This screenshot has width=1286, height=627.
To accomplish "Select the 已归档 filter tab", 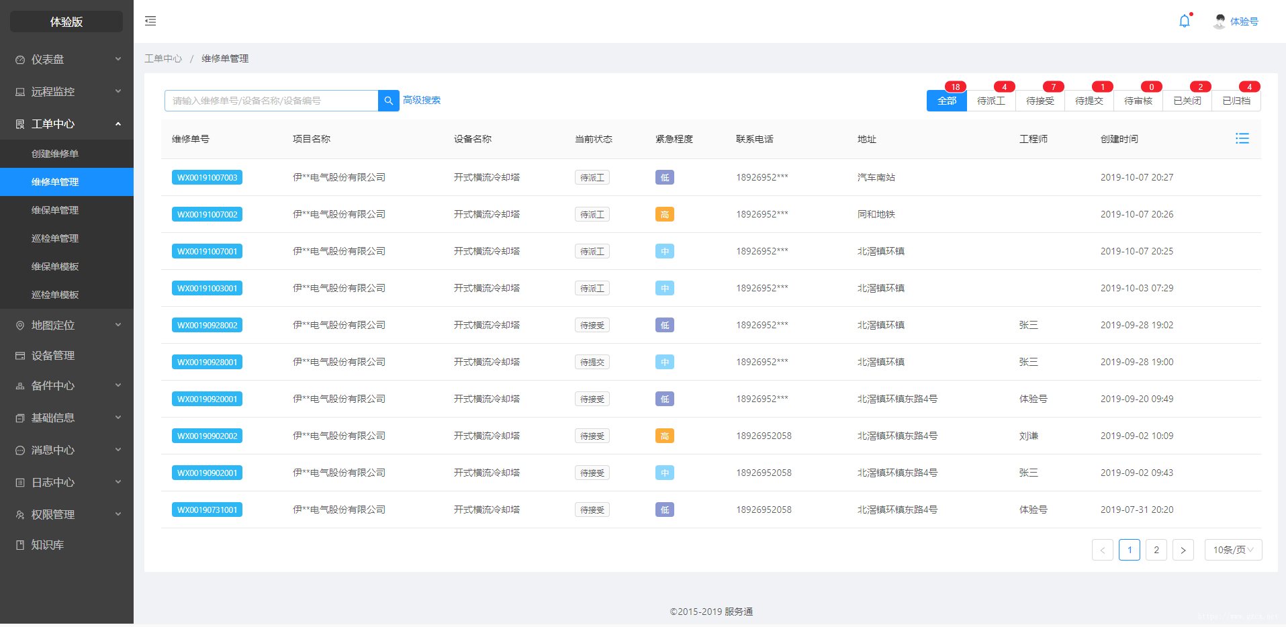I will 1236,101.
